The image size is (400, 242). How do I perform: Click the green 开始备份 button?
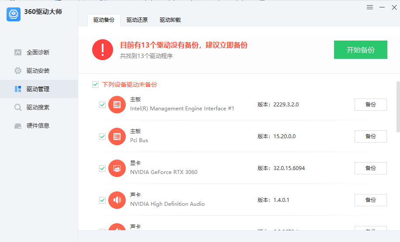pos(360,50)
